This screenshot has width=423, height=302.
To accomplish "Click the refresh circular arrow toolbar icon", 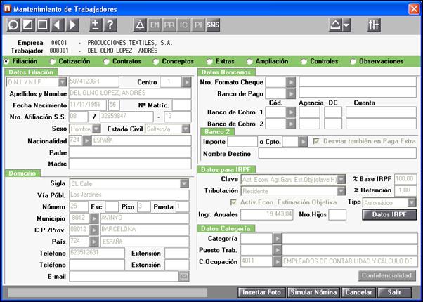I will point(13,25).
